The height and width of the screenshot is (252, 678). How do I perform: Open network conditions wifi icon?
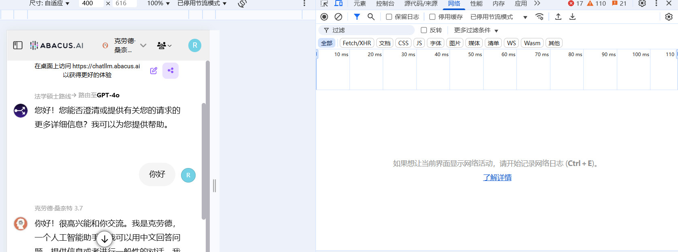(539, 17)
